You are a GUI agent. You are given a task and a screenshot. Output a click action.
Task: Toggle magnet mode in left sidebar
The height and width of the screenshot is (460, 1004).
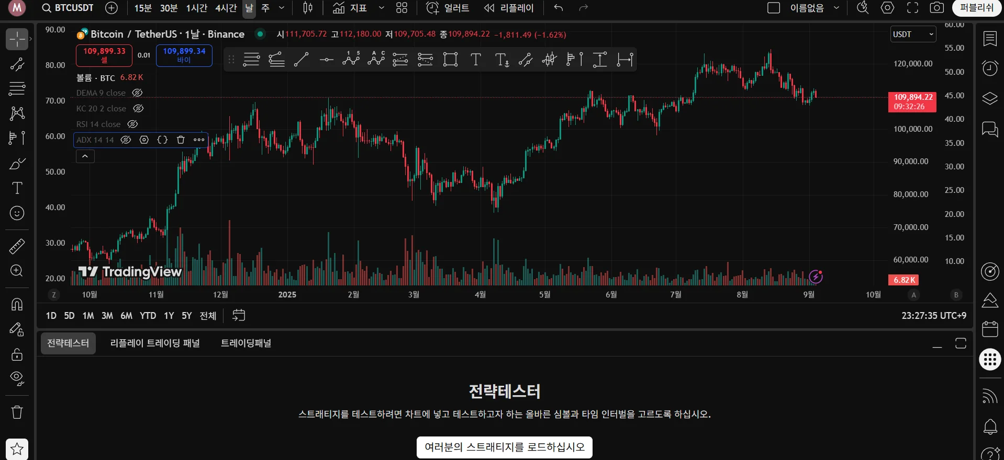point(17,304)
